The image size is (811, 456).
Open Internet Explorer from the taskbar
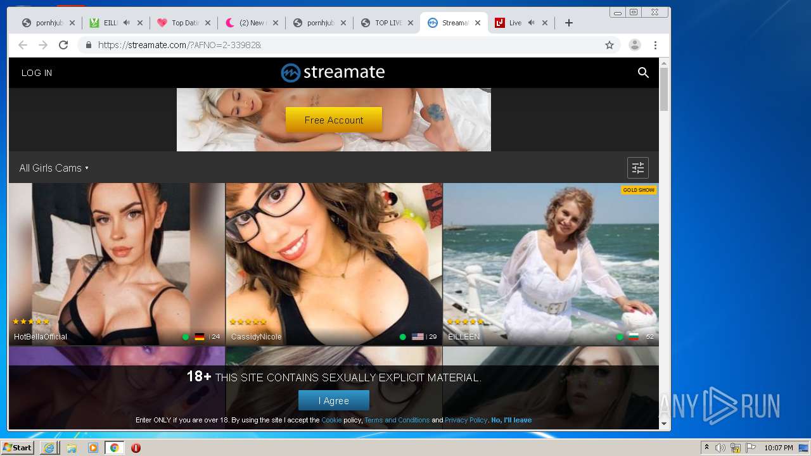pyautogui.click(x=49, y=448)
